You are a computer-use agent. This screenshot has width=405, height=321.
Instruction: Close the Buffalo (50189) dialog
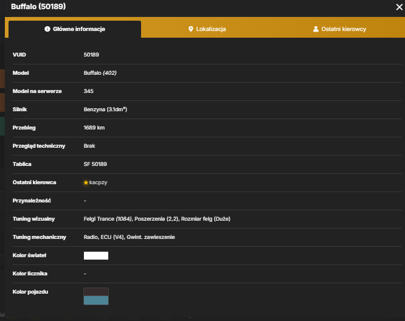pyautogui.click(x=399, y=7)
